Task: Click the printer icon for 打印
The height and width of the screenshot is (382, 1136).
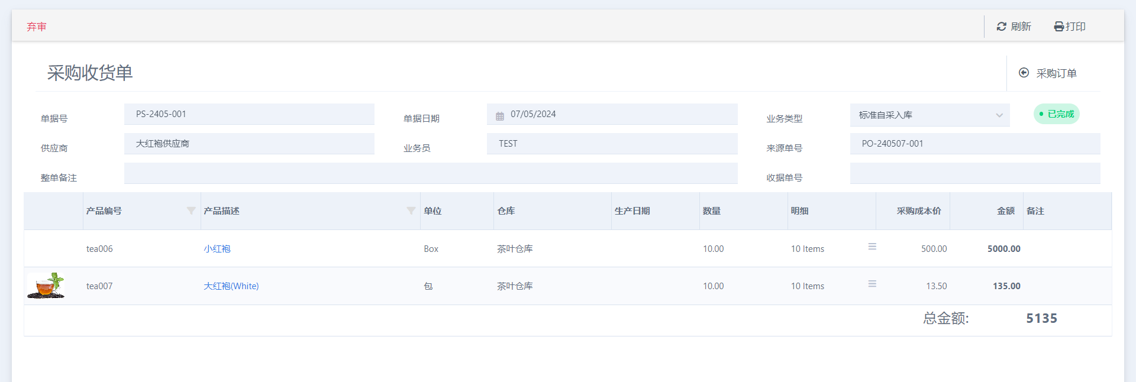Action: (1059, 27)
